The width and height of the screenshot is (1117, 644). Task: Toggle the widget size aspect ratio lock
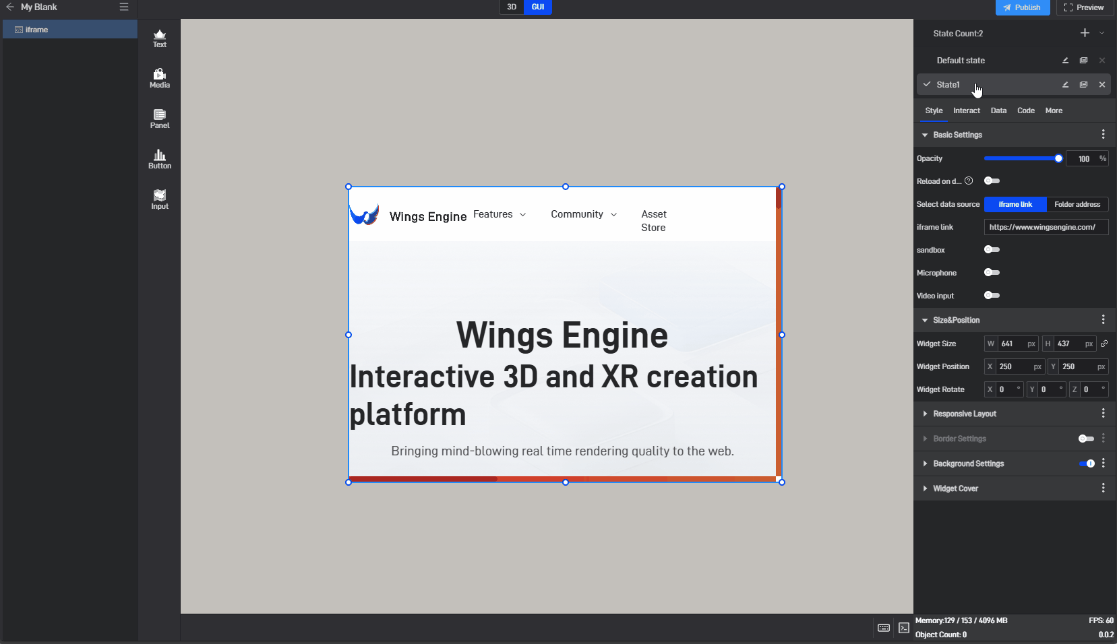1104,344
